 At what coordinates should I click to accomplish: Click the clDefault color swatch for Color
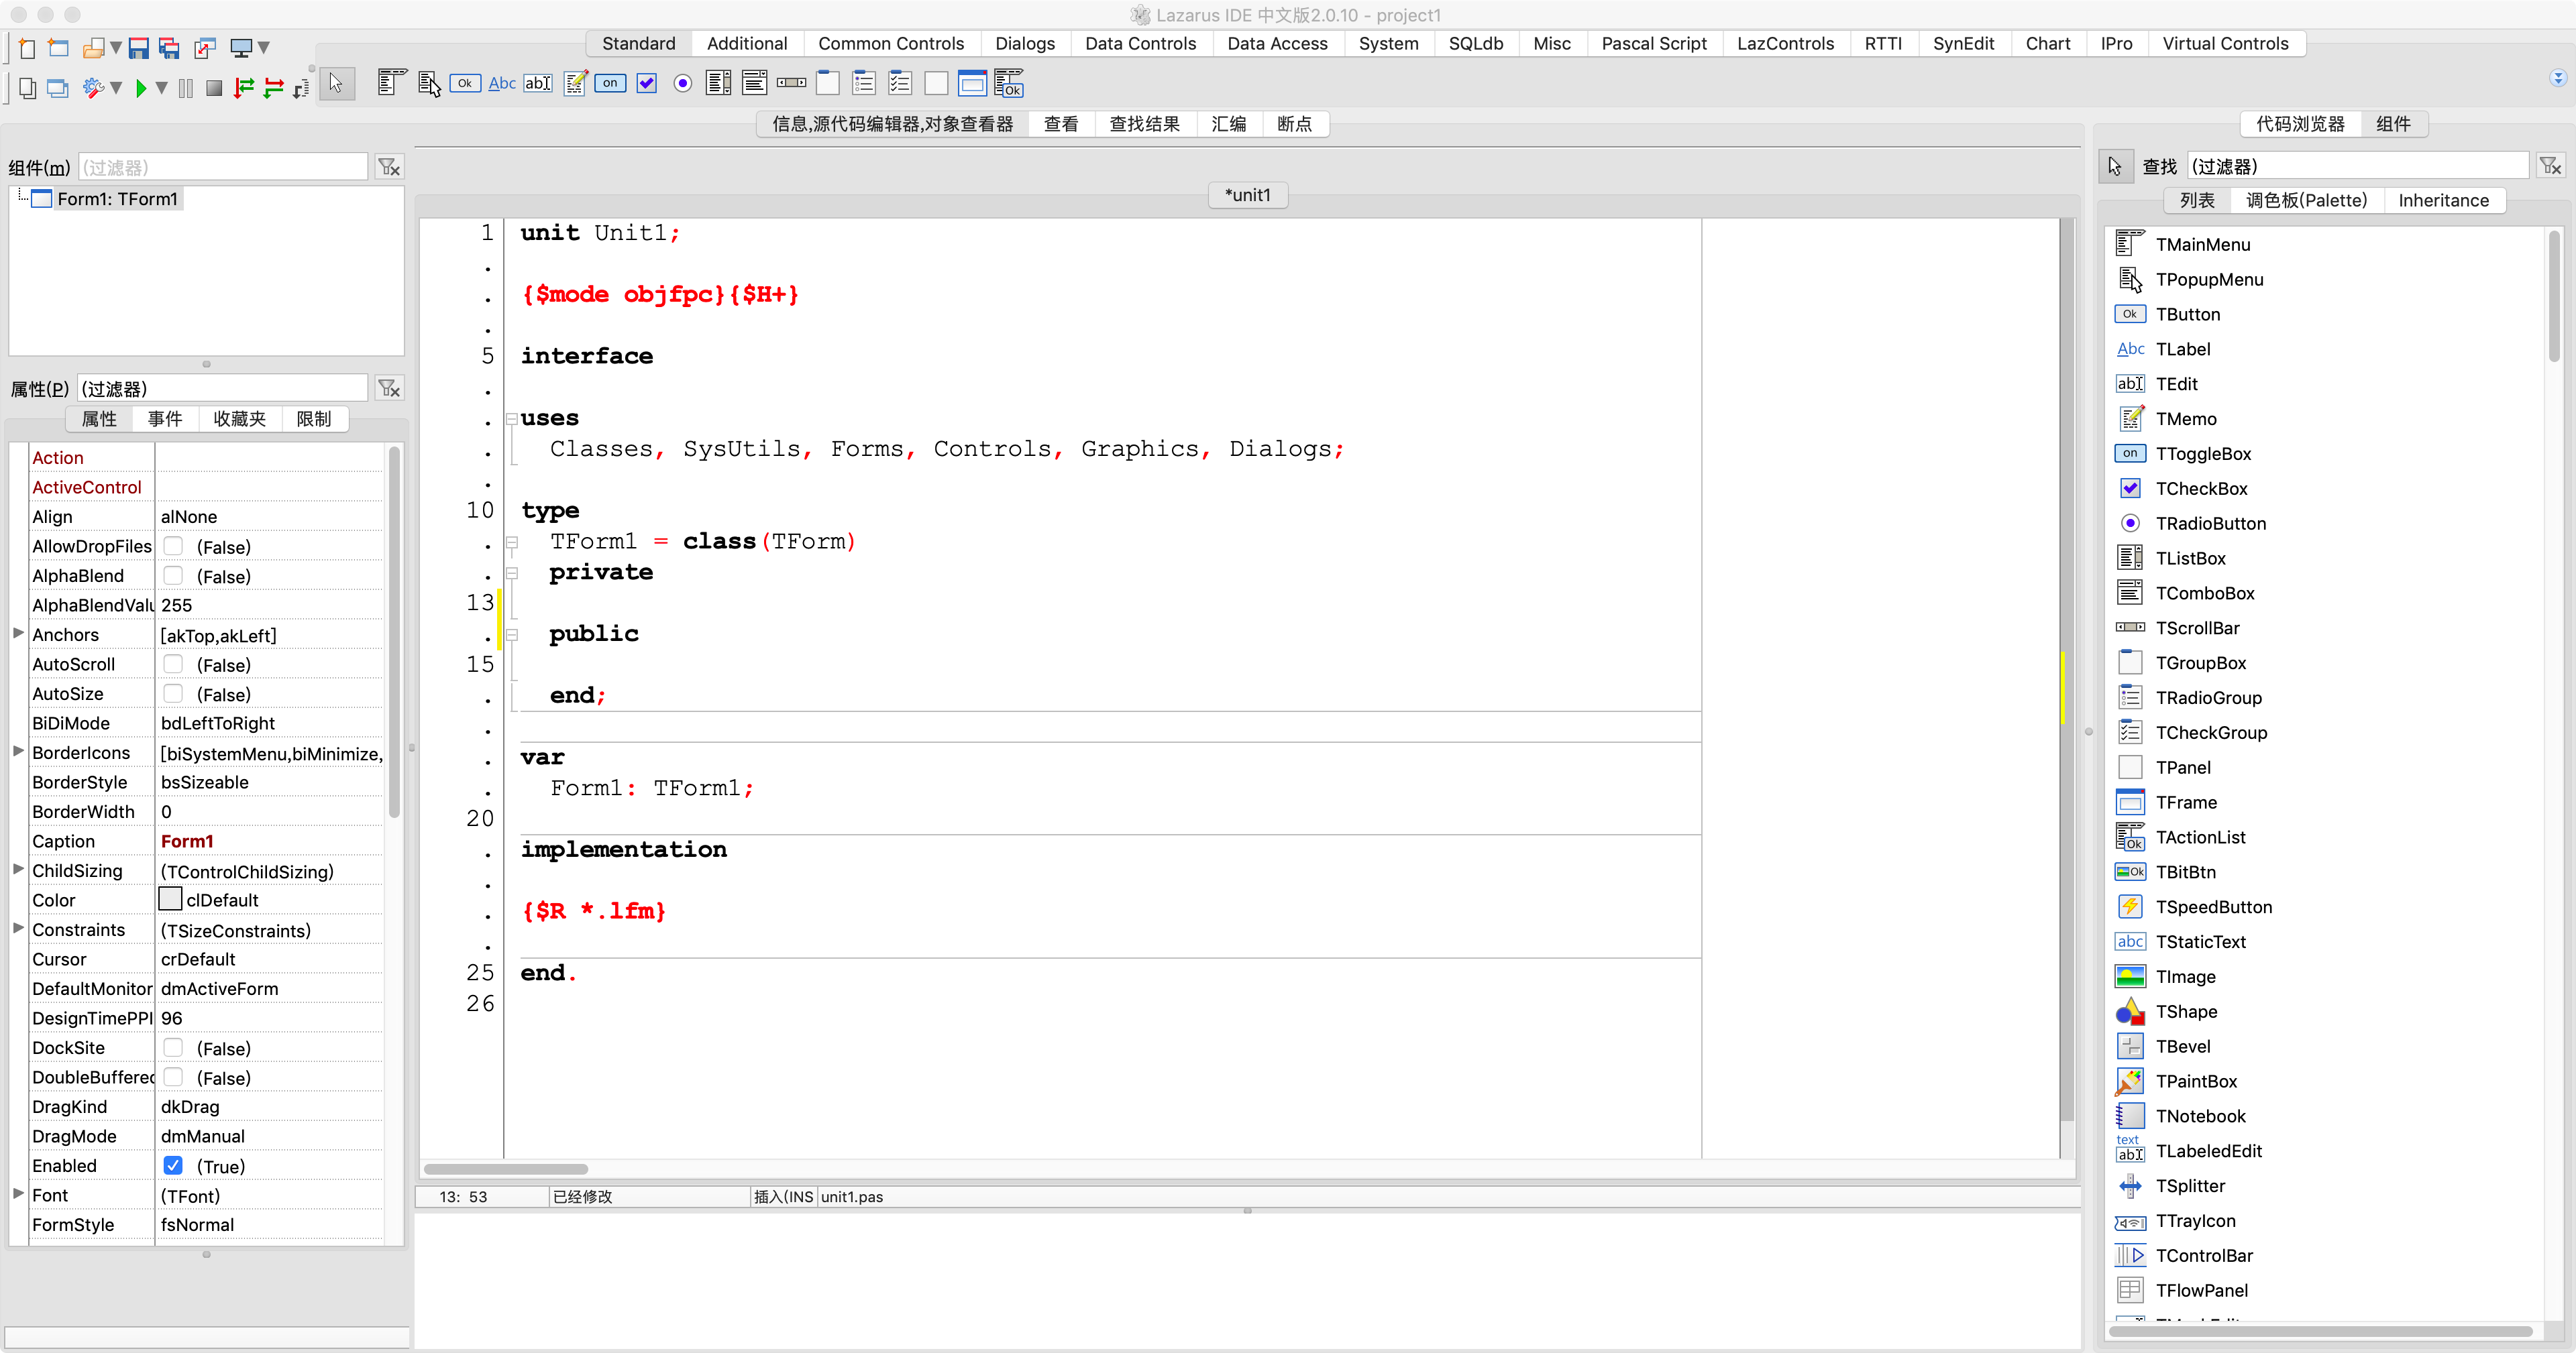(170, 899)
